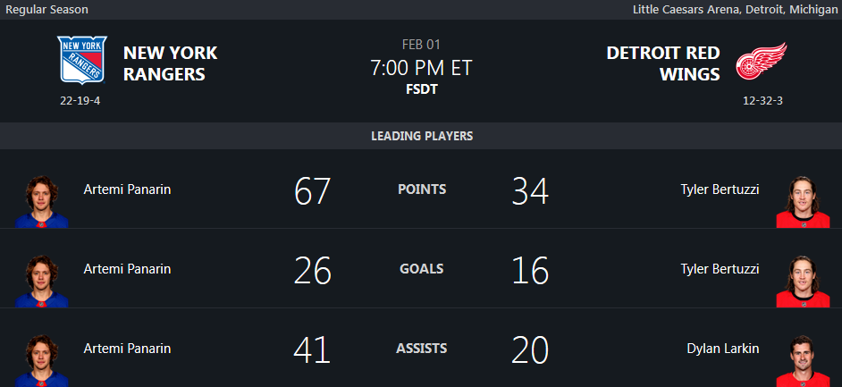Image resolution: width=842 pixels, height=387 pixels.
Task: Click Artemi Panarin's name in Points row
Action: tap(127, 189)
